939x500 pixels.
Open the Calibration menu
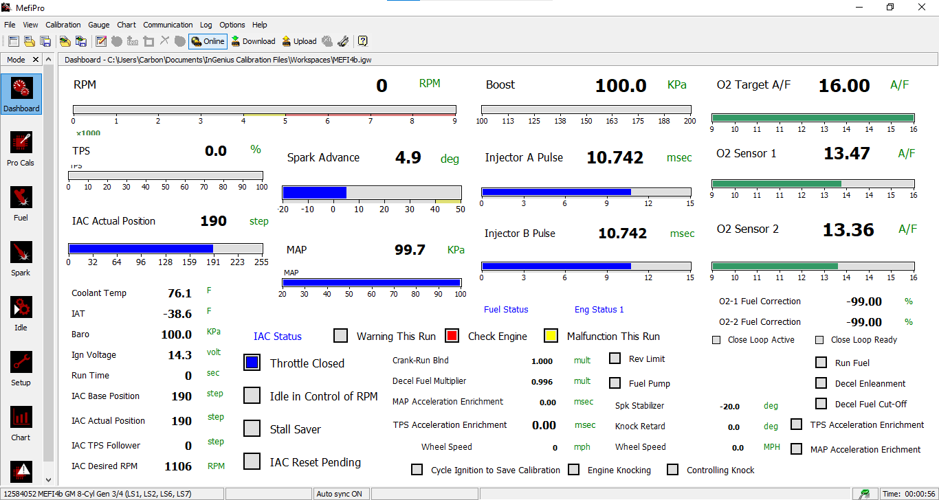pos(63,25)
